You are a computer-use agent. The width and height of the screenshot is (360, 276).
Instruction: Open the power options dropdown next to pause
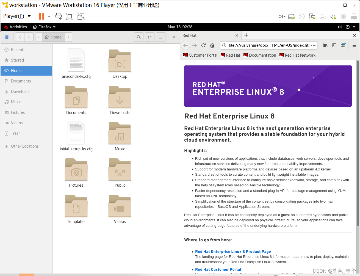[x=49, y=16]
